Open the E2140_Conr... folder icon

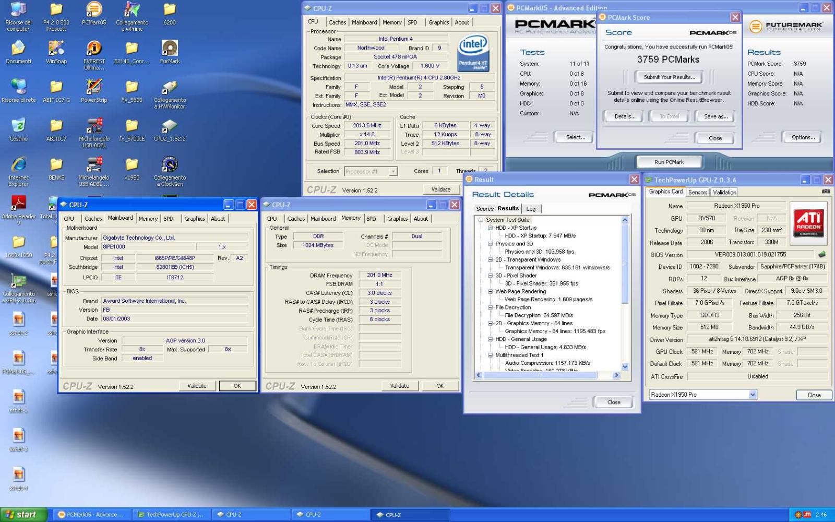(132, 52)
